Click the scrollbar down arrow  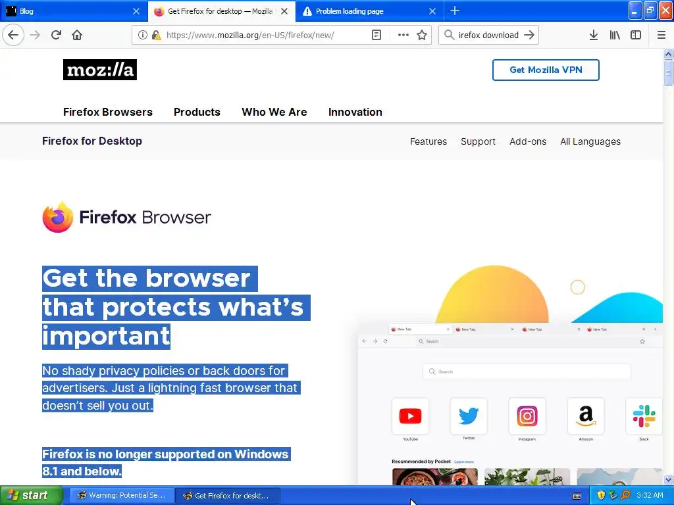[668, 479]
